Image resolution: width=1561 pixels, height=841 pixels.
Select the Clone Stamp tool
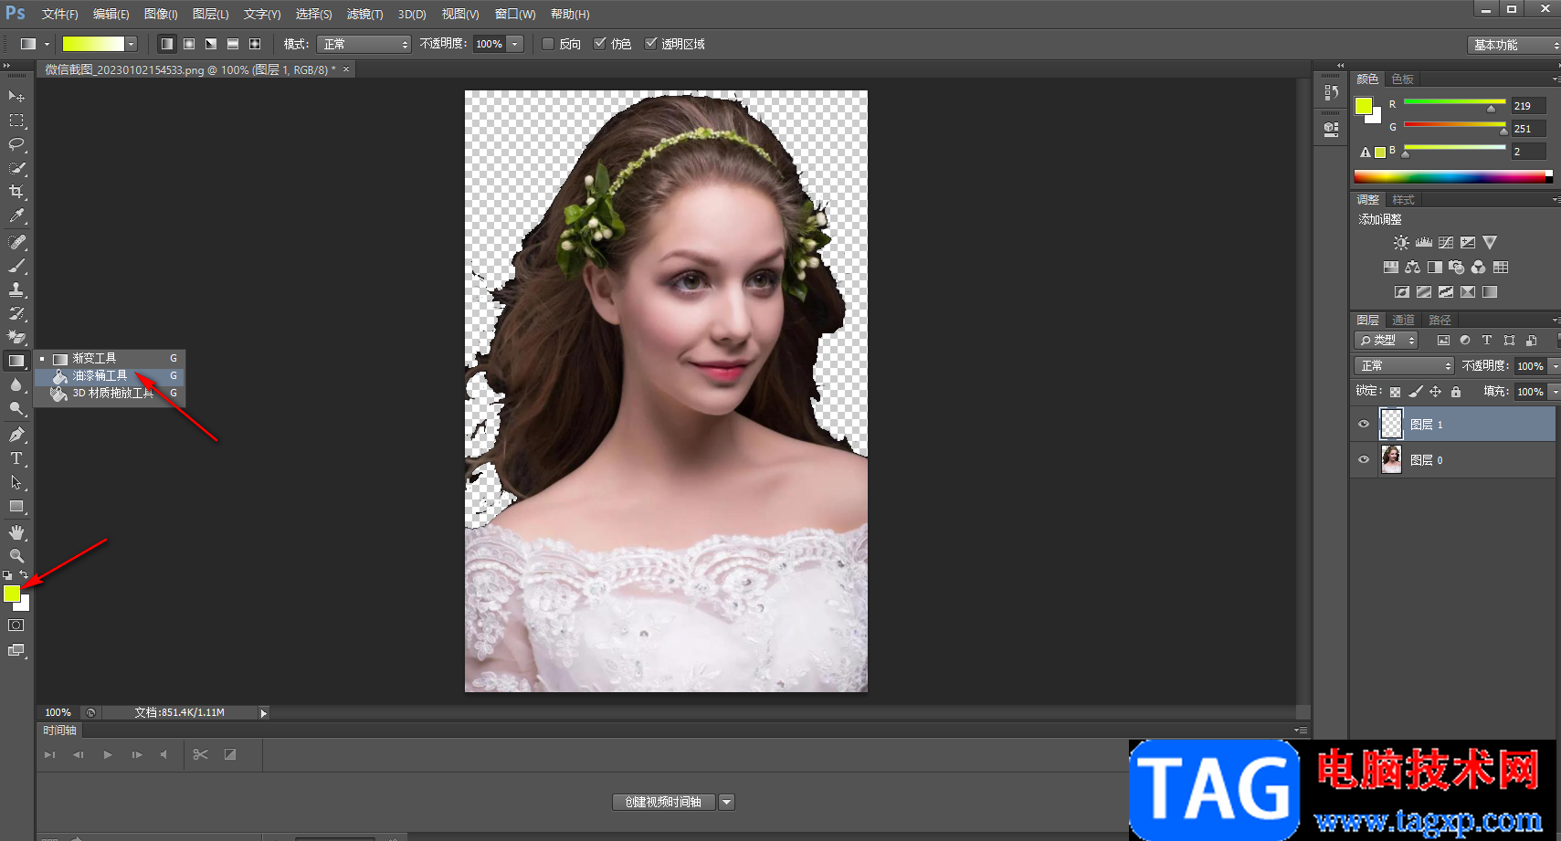coord(16,289)
